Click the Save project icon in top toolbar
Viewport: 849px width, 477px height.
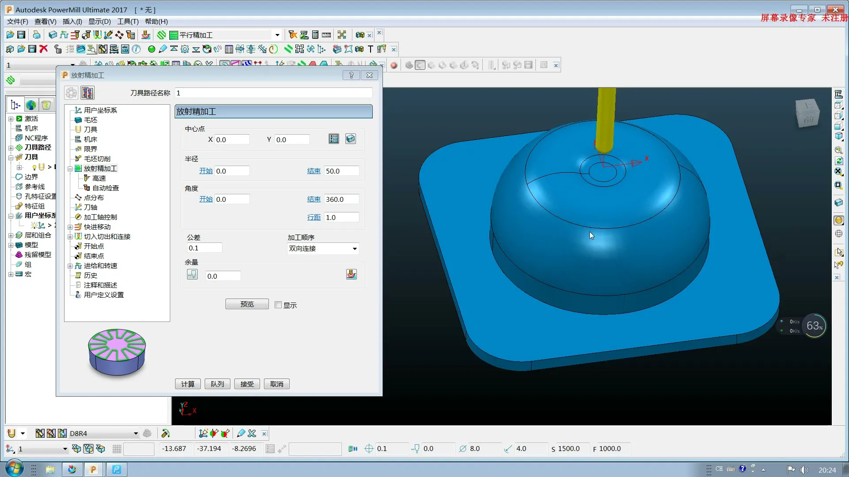[21, 35]
